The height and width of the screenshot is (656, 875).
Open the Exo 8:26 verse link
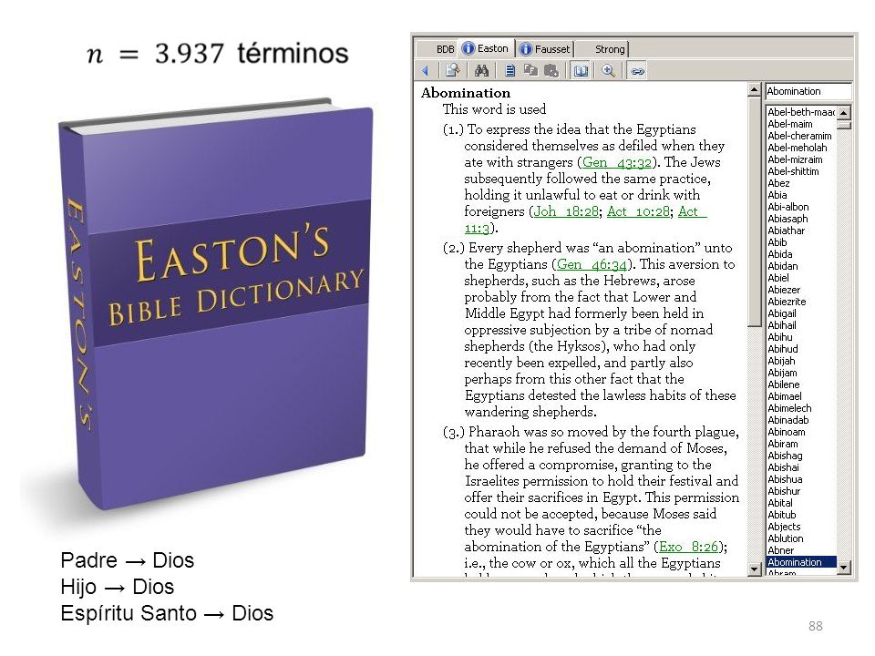(x=688, y=547)
